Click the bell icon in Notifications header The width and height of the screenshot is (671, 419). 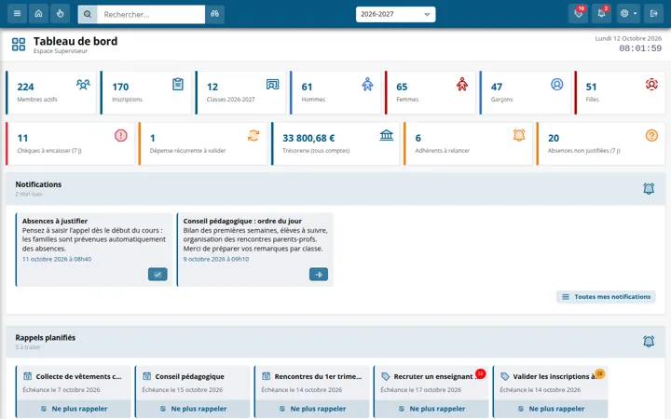[x=649, y=188]
